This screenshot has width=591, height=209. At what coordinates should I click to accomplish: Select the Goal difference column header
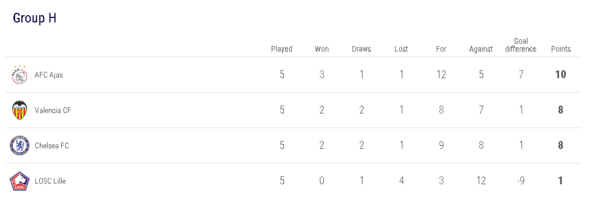point(521,45)
